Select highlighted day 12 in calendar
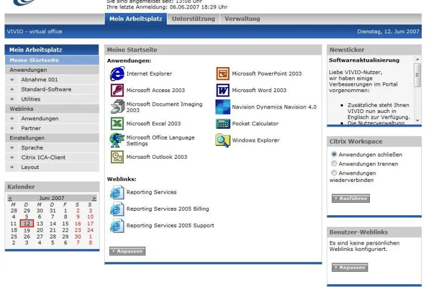 27,223
